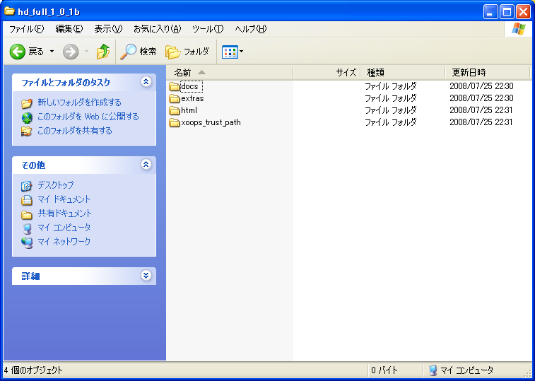The height and width of the screenshot is (381, 535).
Task: Open the view mode icon dropdown
Action: point(233,52)
